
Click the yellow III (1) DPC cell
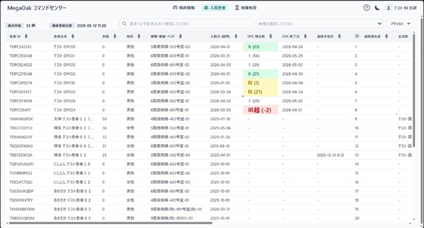pos(260,83)
